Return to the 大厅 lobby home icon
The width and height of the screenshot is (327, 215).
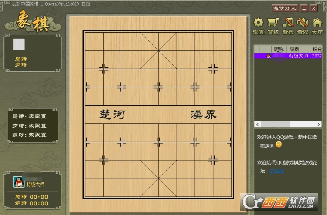tap(317, 25)
